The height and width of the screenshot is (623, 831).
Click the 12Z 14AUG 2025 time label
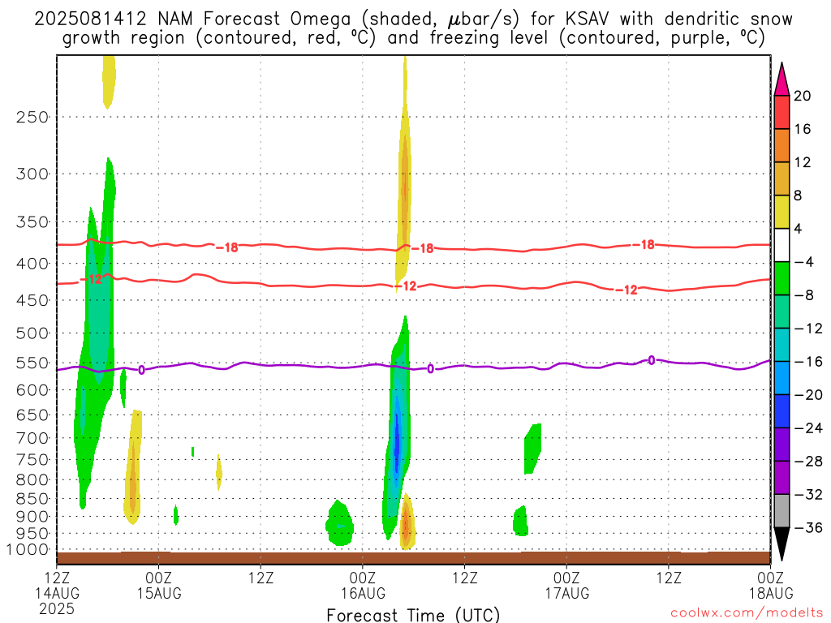(x=57, y=593)
